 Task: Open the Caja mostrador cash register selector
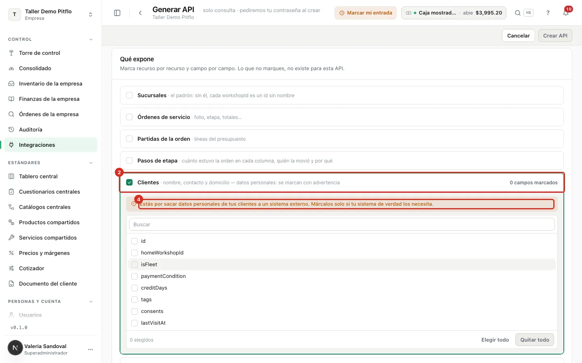click(x=453, y=13)
